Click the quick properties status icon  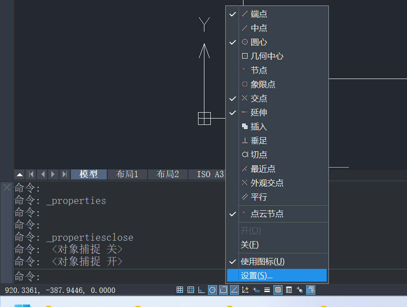pos(289,290)
